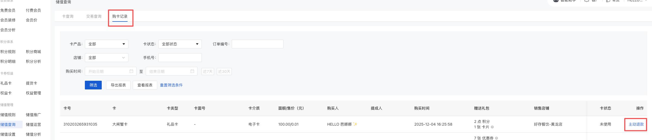The image size is (652, 140).
Task: Click the 订单编号 input field
Action: (x=257, y=44)
